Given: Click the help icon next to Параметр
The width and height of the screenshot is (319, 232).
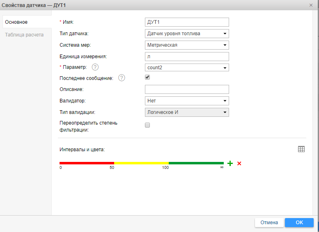Looking at the screenshot, I should (95, 67).
